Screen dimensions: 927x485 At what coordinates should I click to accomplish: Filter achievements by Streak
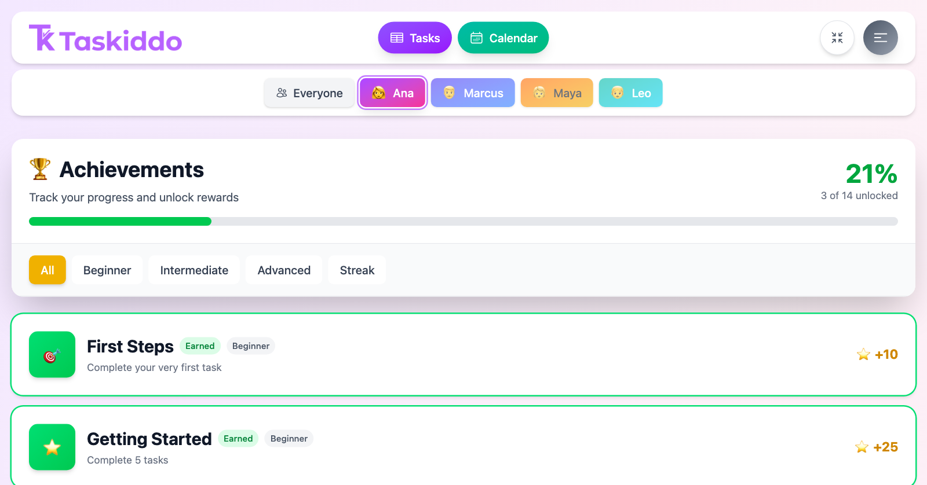[357, 270]
